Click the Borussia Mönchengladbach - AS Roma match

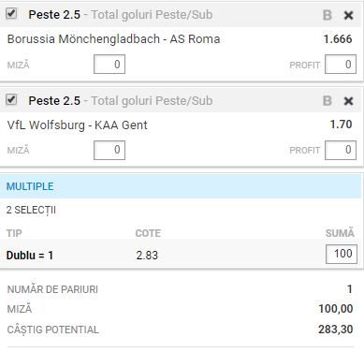click(x=113, y=39)
